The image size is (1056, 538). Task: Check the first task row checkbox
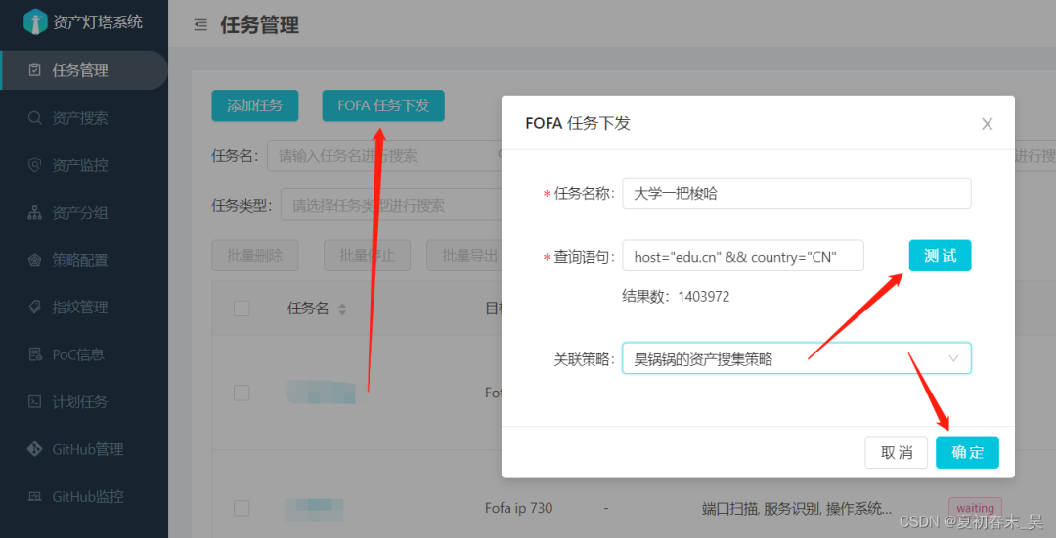[x=242, y=393]
